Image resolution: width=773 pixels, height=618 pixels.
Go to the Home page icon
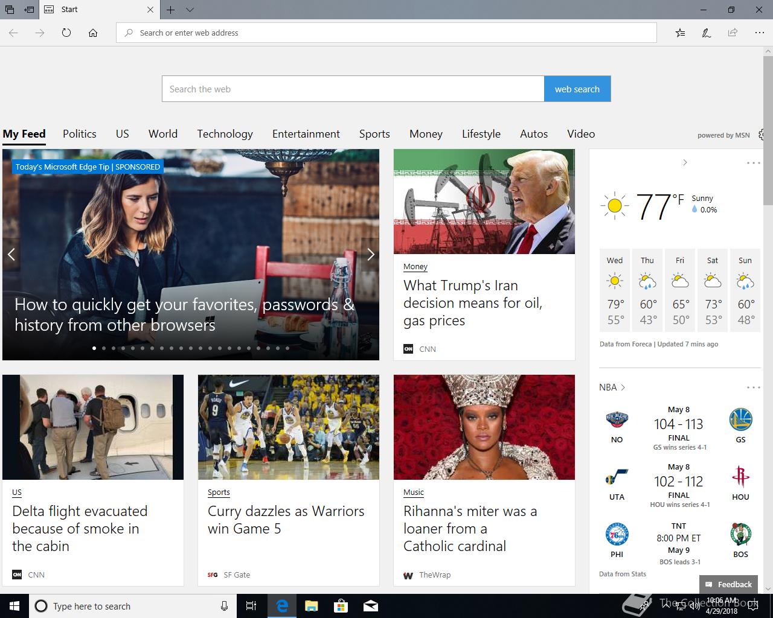pos(93,33)
